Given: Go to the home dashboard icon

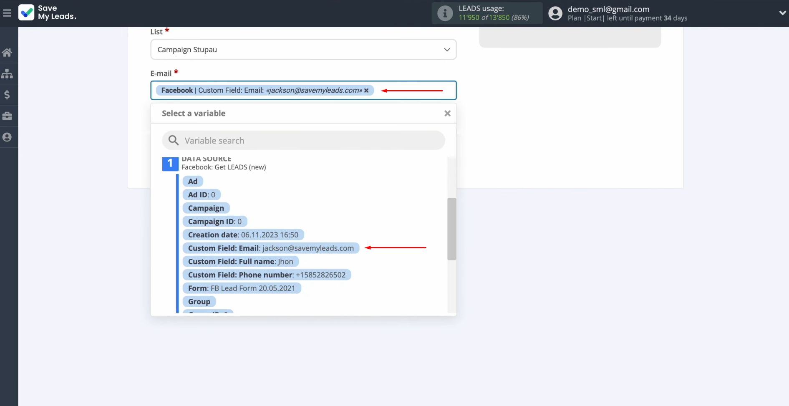Looking at the screenshot, I should (7, 53).
